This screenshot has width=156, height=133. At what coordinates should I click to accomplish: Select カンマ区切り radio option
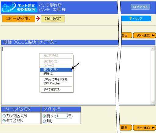coord(4,116)
